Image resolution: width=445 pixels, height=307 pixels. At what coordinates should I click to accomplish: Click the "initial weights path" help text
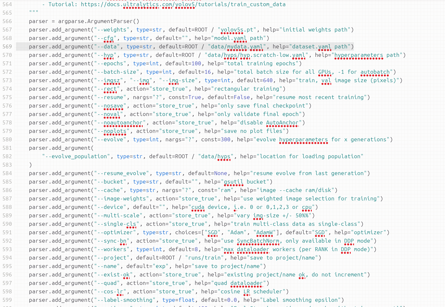[315, 30]
